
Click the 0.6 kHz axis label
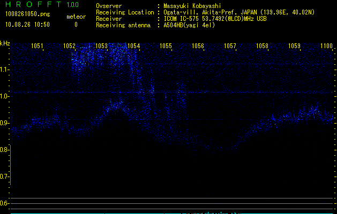point(3,203)
